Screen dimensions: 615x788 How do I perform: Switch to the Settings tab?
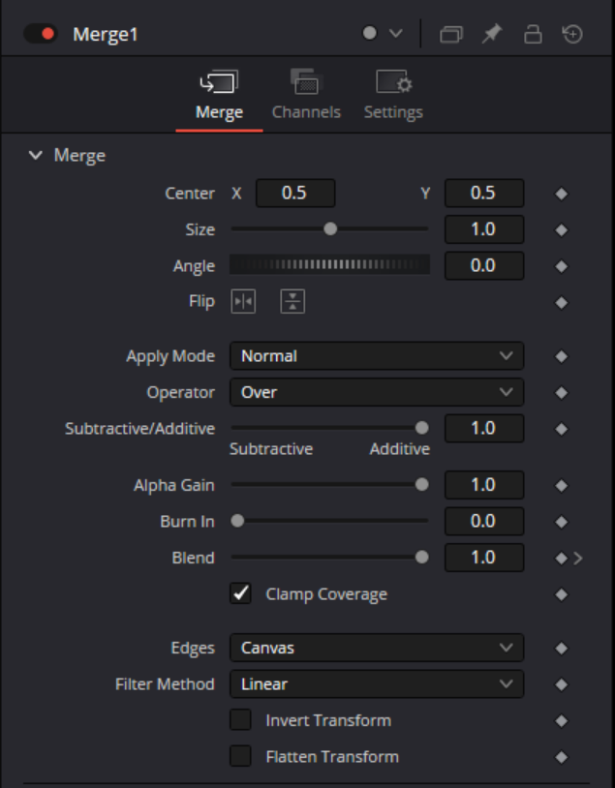tap(393, 95)
